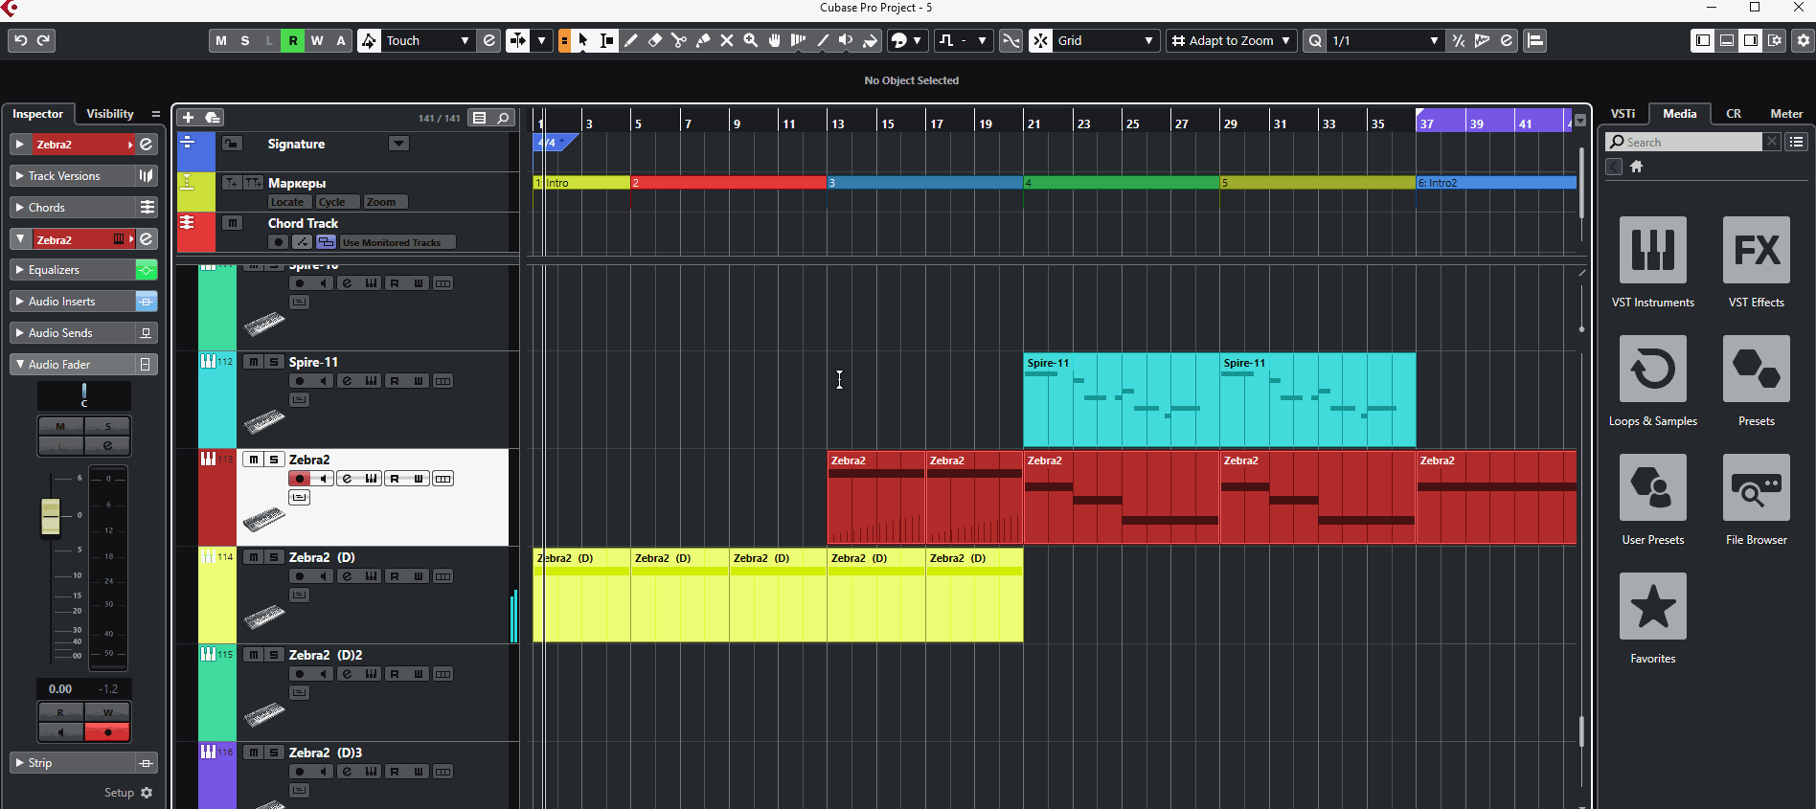Click Locate button on markers track
The width and height of the screenshot is (1816, 809).
click(287, 202)
